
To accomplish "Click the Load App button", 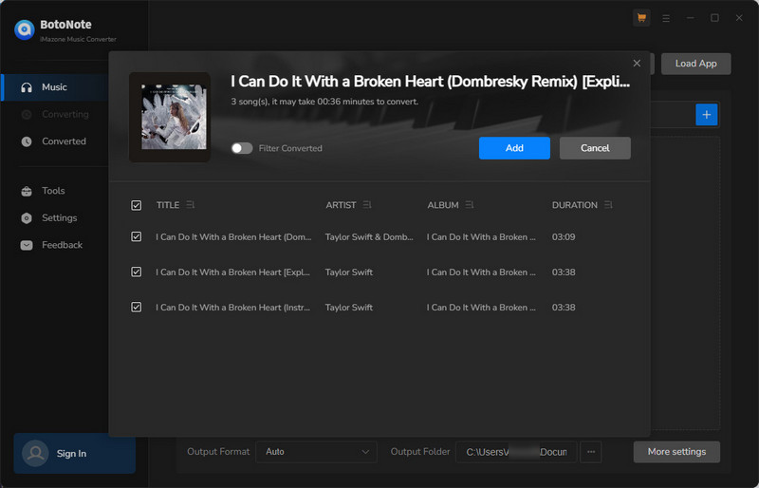I will [695, 64].
